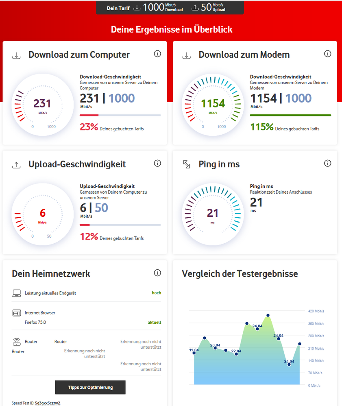Viewport: 342px width, 406px height.
Task: Click the Wi-Fi router icon in Heimnetzwerk
Action: (x=17, y=342)
